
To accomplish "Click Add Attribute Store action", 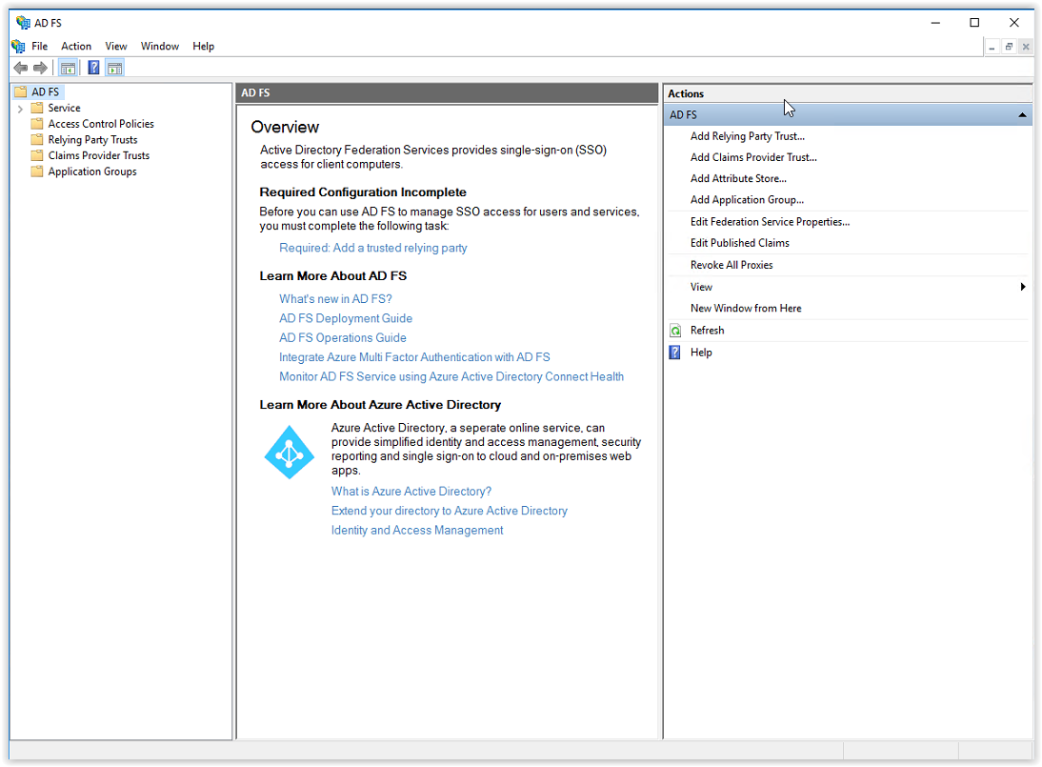I will 738,179.
